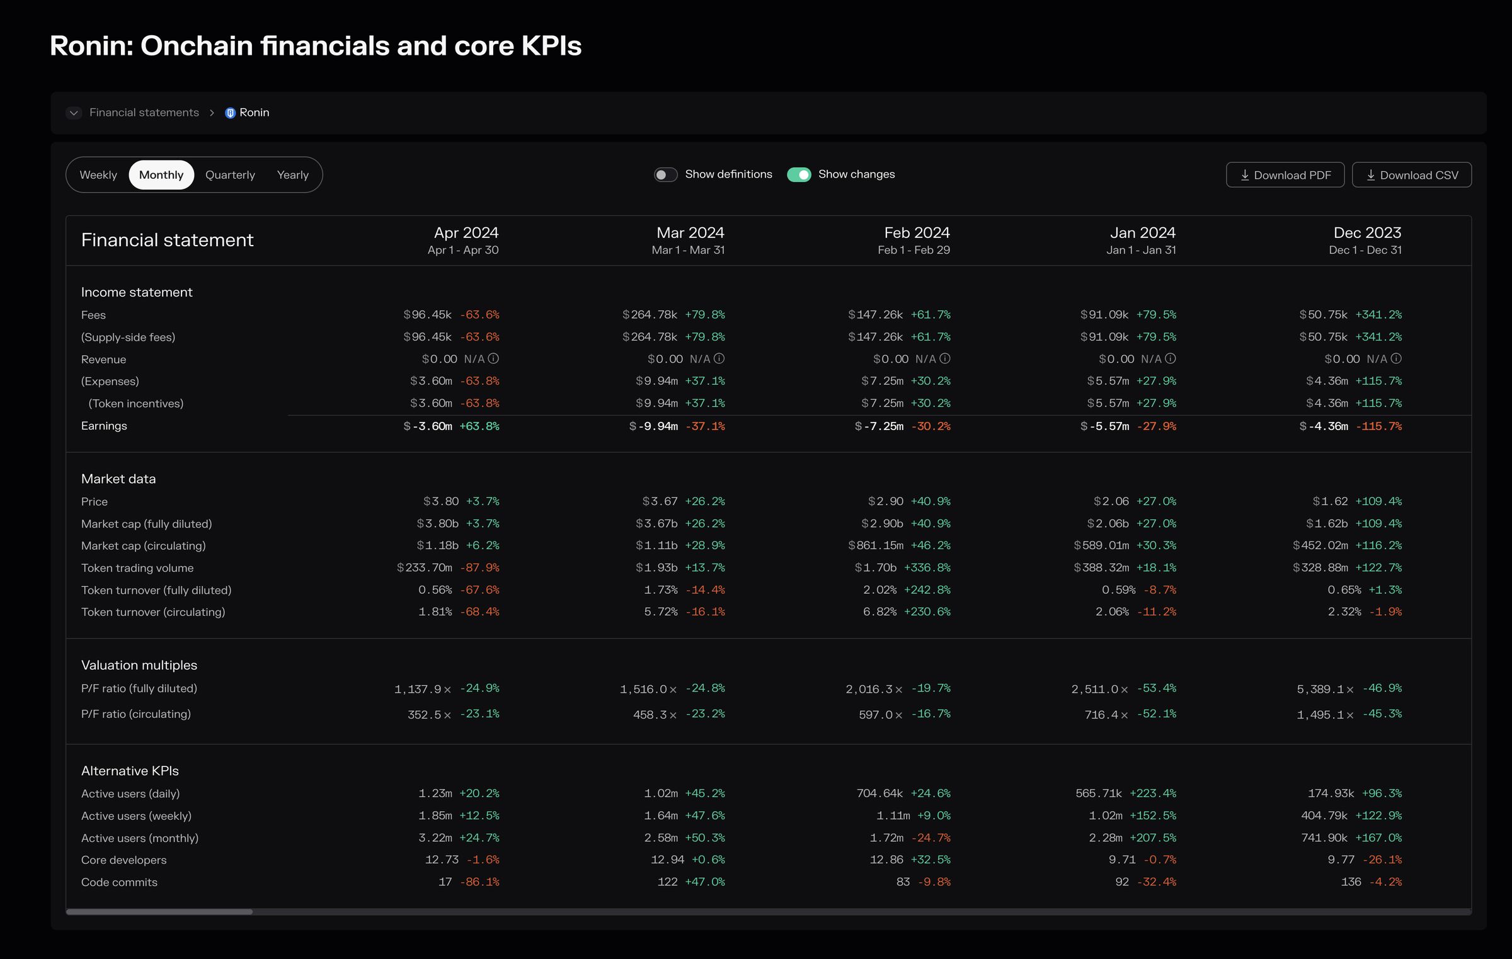This screenshot has height=959, width=1512.
Task: Select the Monthly period tab
Action: point(161,175)
